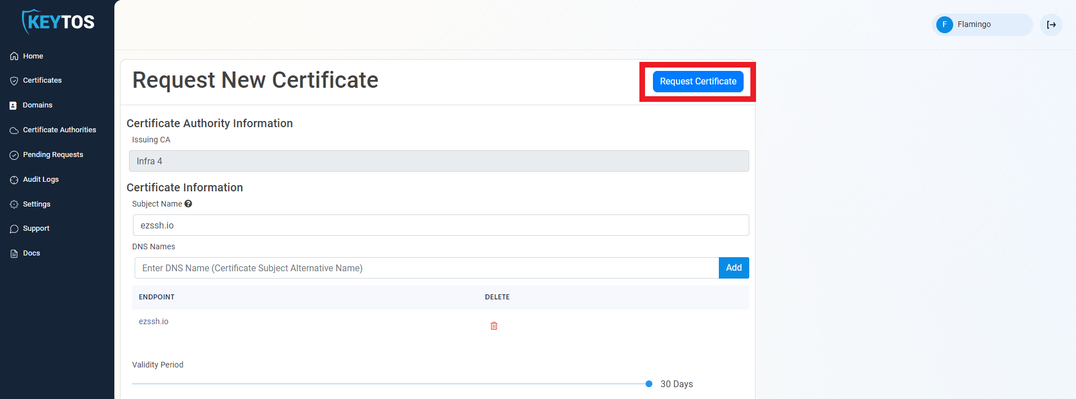1076x399 pixels.
Task: Click the Certificates shield icon
Action: (x=14, y=80)
